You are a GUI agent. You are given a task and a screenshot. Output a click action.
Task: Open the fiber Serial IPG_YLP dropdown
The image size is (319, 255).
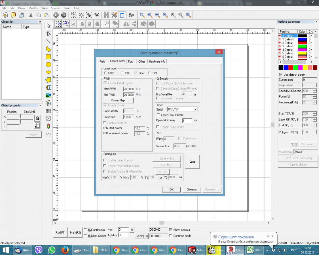click(195, 109)
